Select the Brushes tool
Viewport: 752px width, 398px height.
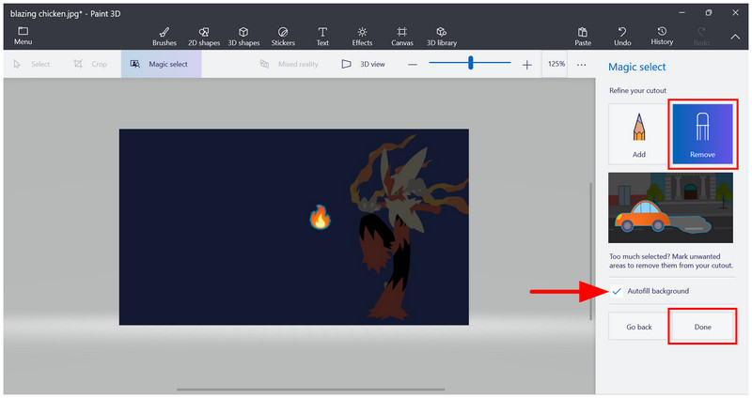click(164, 36)
